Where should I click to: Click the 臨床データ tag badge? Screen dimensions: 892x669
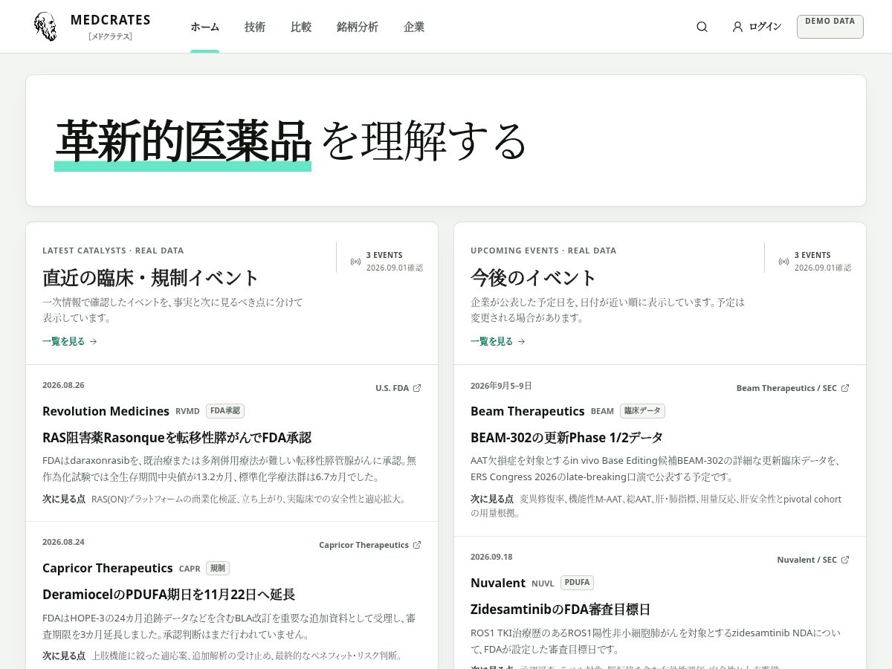pos(642,411)
